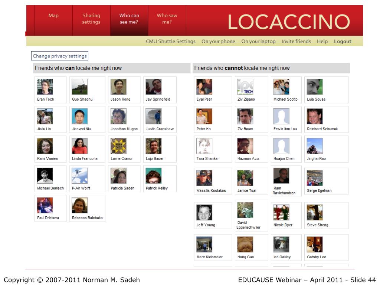The image size is (380, 285).
Task: Select Luis Sousa's grayscale photo
Action: 315,86
